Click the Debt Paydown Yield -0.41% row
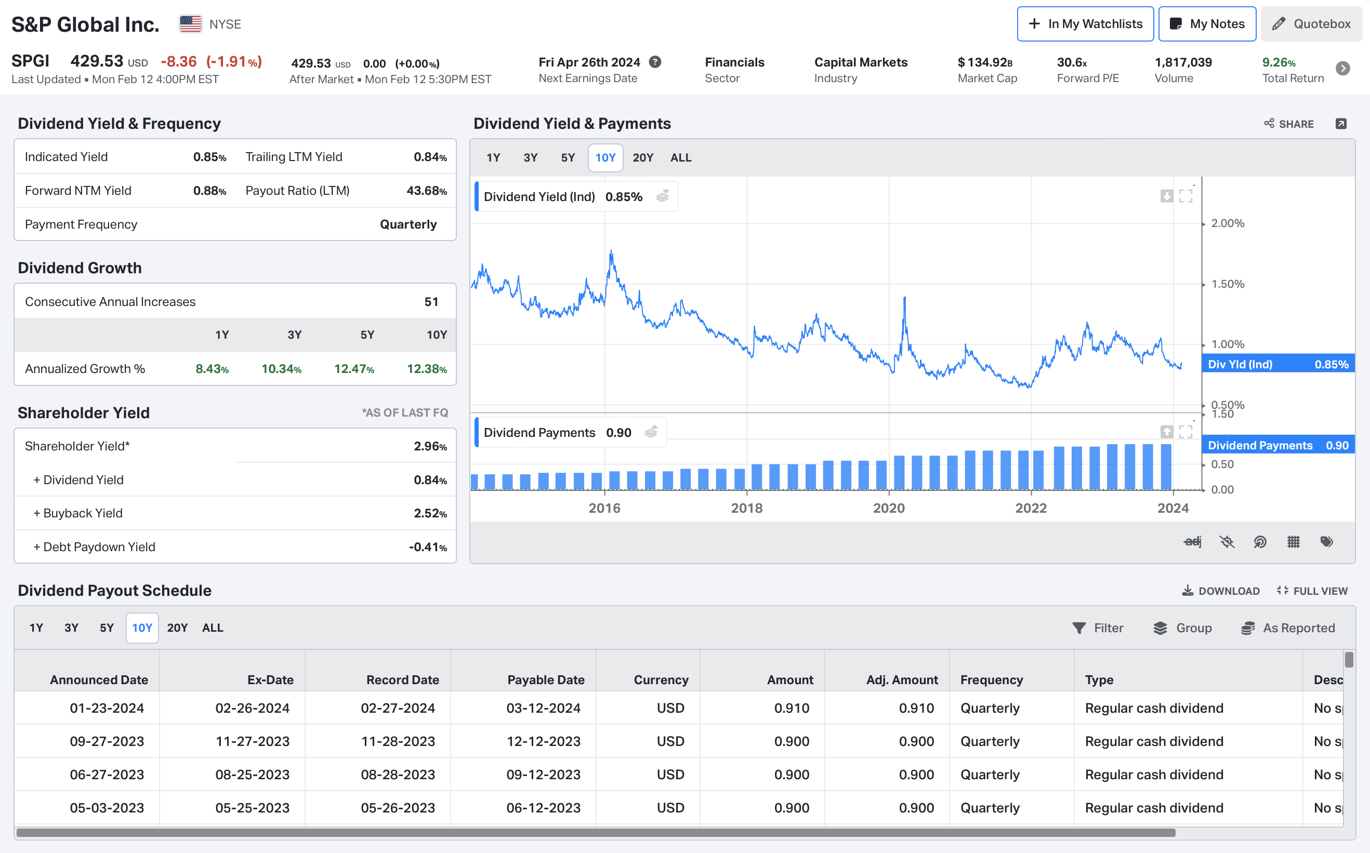 tap(235, 547)
